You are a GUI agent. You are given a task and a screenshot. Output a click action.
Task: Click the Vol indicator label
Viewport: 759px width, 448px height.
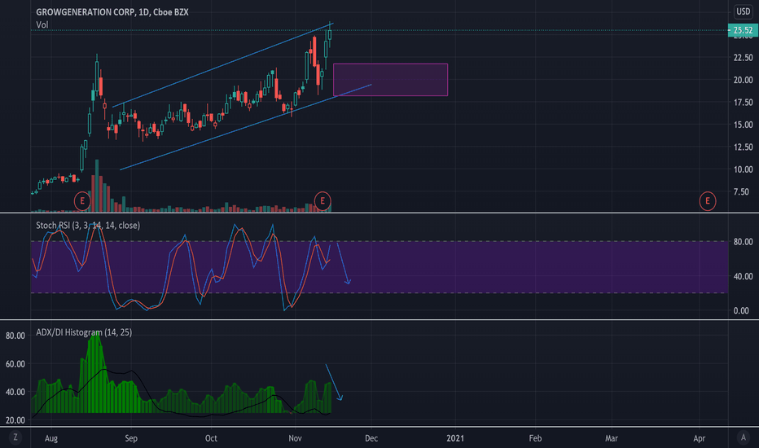pos(42,24)
